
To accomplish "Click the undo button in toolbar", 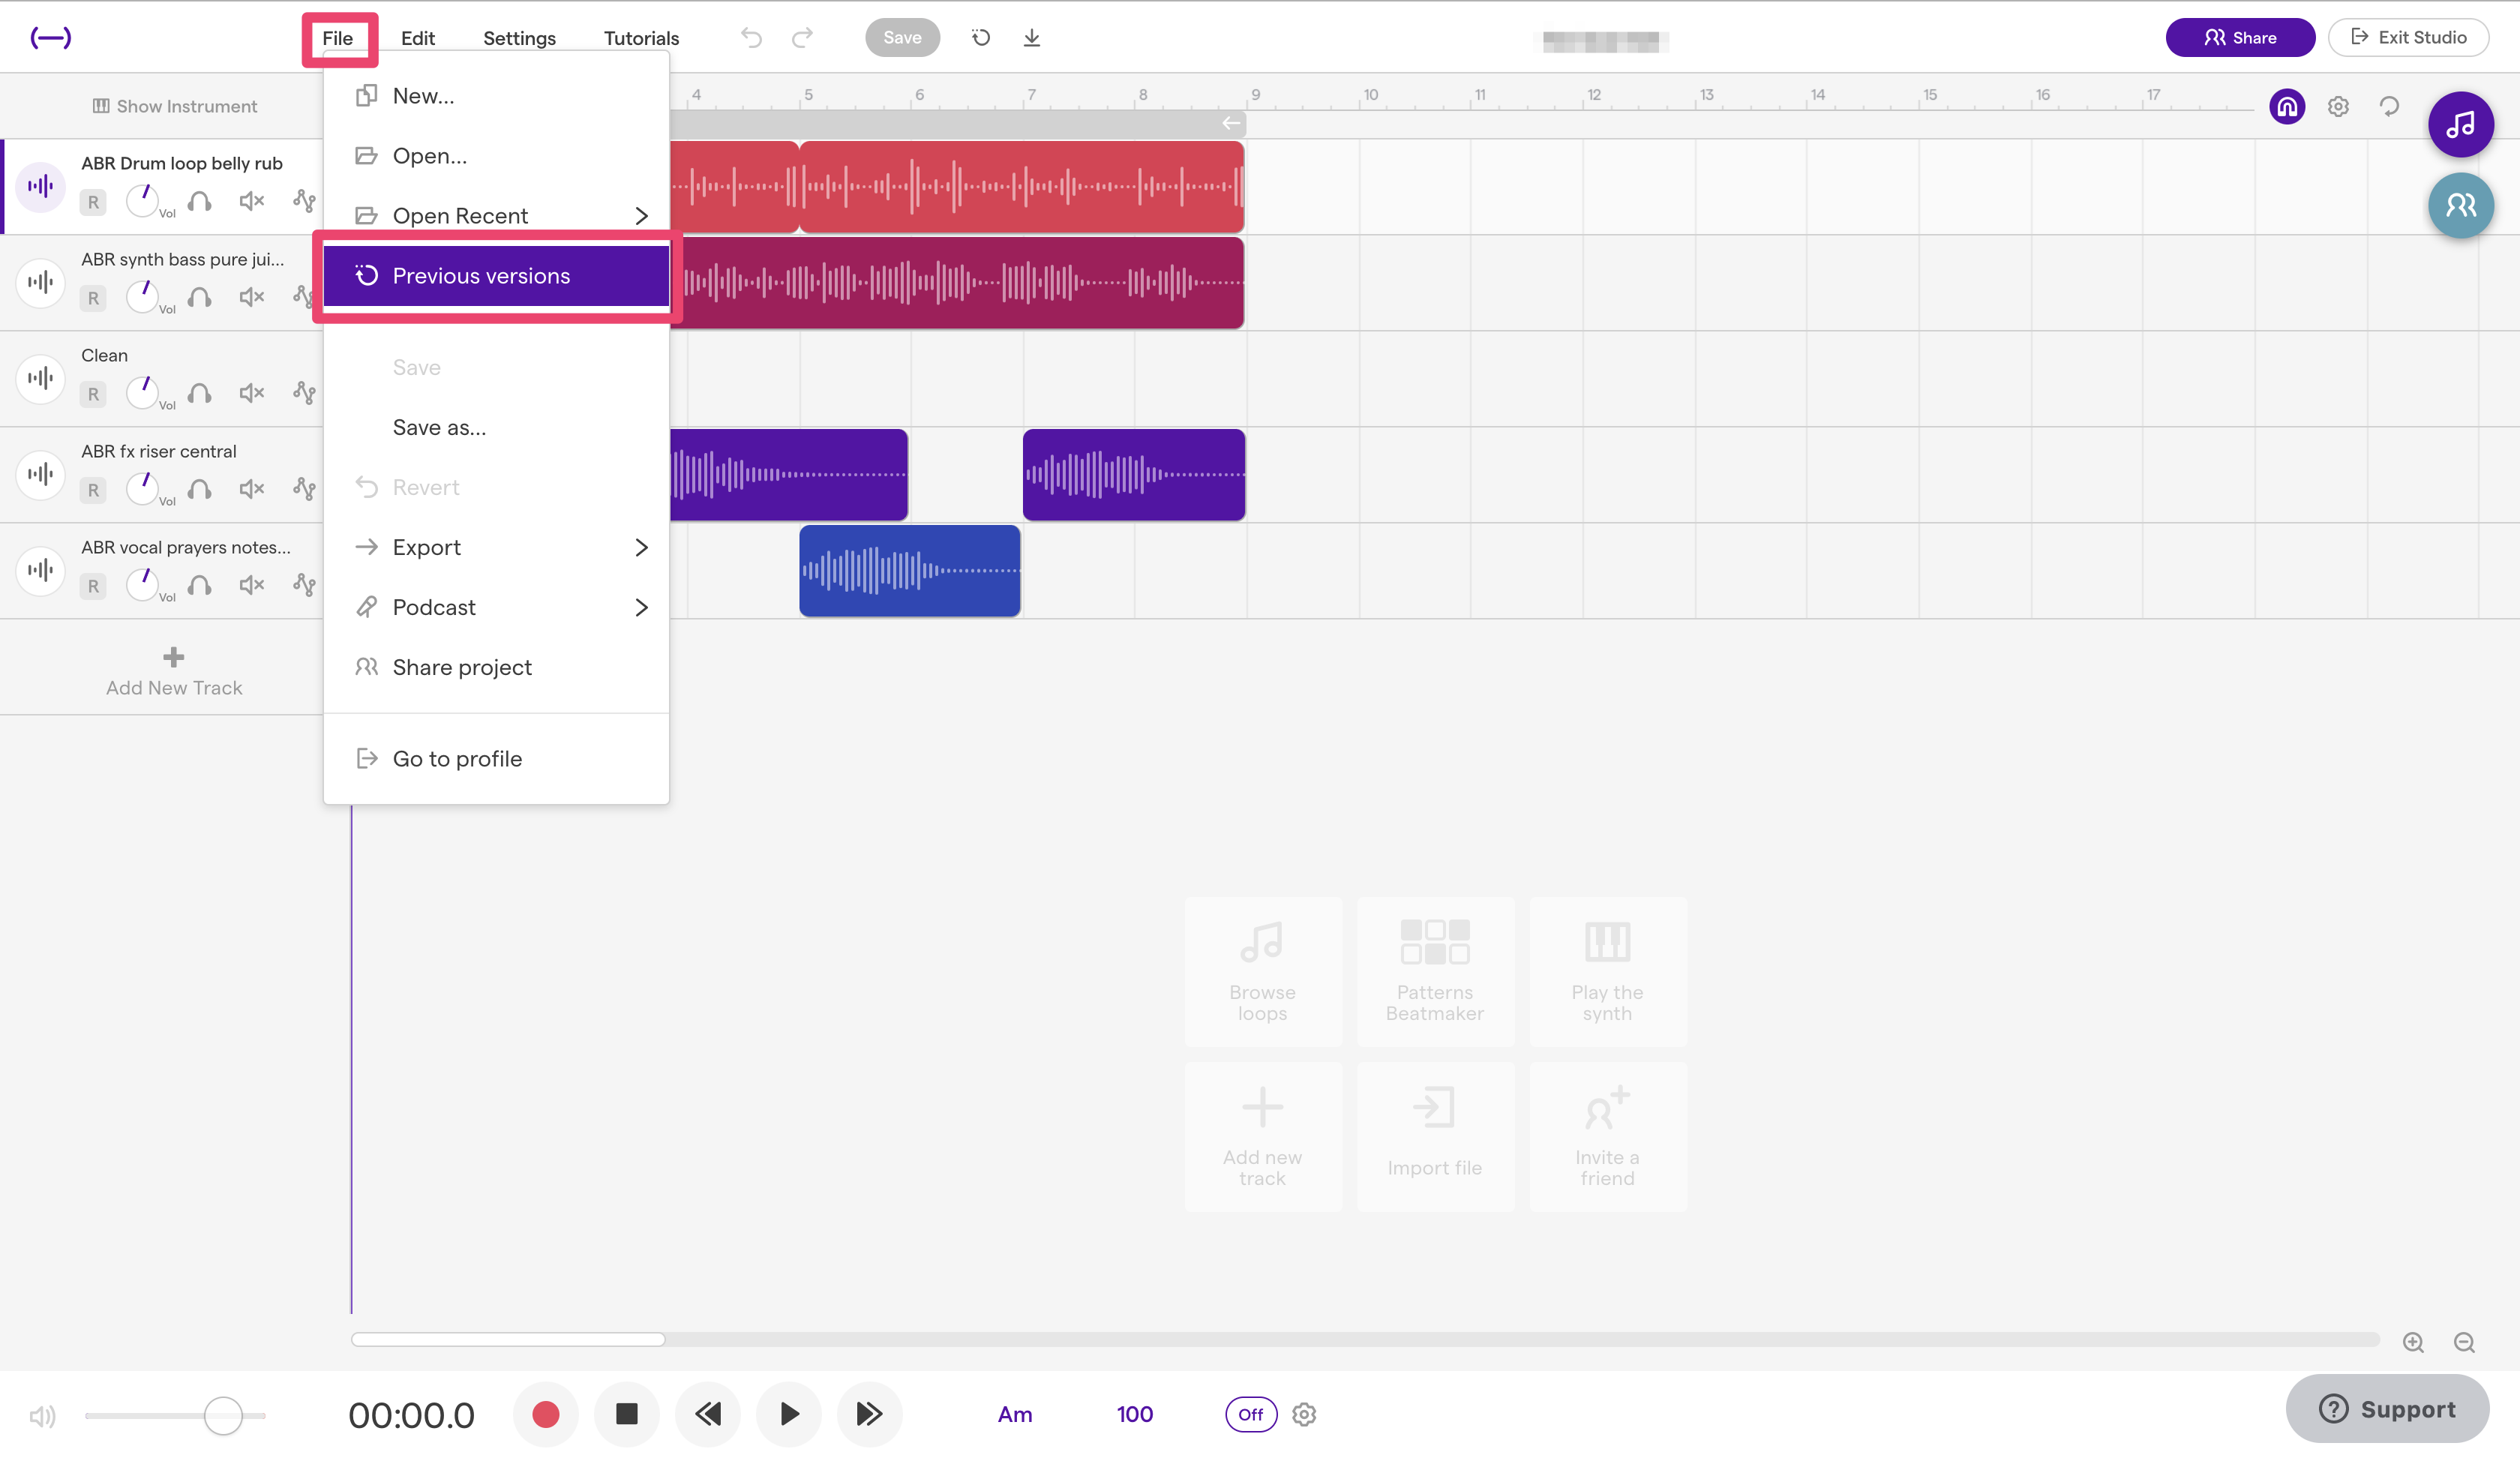I will [750, 37].
